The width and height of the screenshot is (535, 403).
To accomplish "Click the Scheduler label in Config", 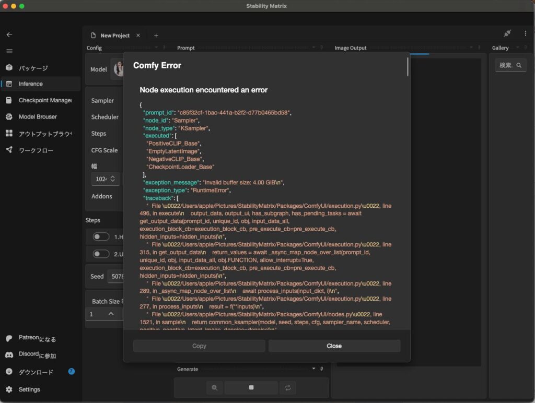I will click(104, 117).
